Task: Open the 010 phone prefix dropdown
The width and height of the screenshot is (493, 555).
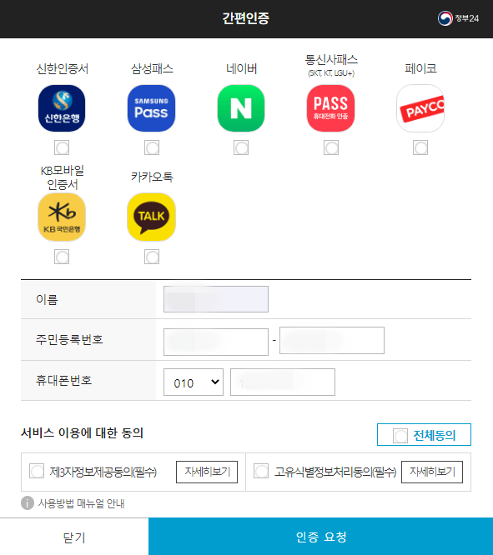Action: coord(194,382)
